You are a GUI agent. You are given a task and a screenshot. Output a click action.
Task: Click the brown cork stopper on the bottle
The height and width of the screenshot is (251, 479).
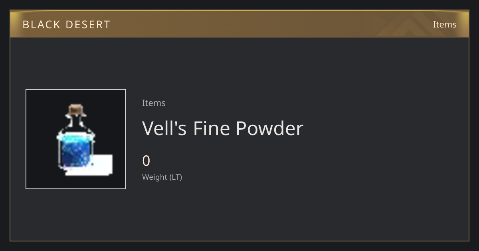[x=77, y=110]
